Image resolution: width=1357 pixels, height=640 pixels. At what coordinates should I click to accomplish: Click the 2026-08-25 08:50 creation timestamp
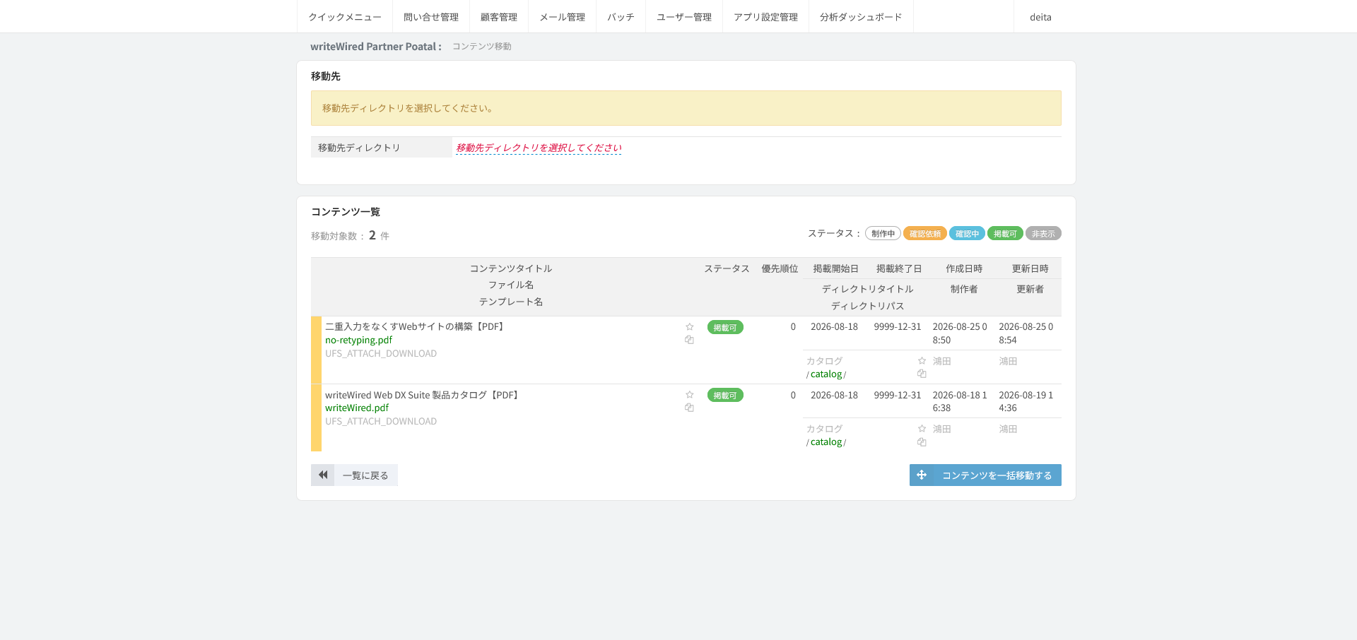pos(960,333)
